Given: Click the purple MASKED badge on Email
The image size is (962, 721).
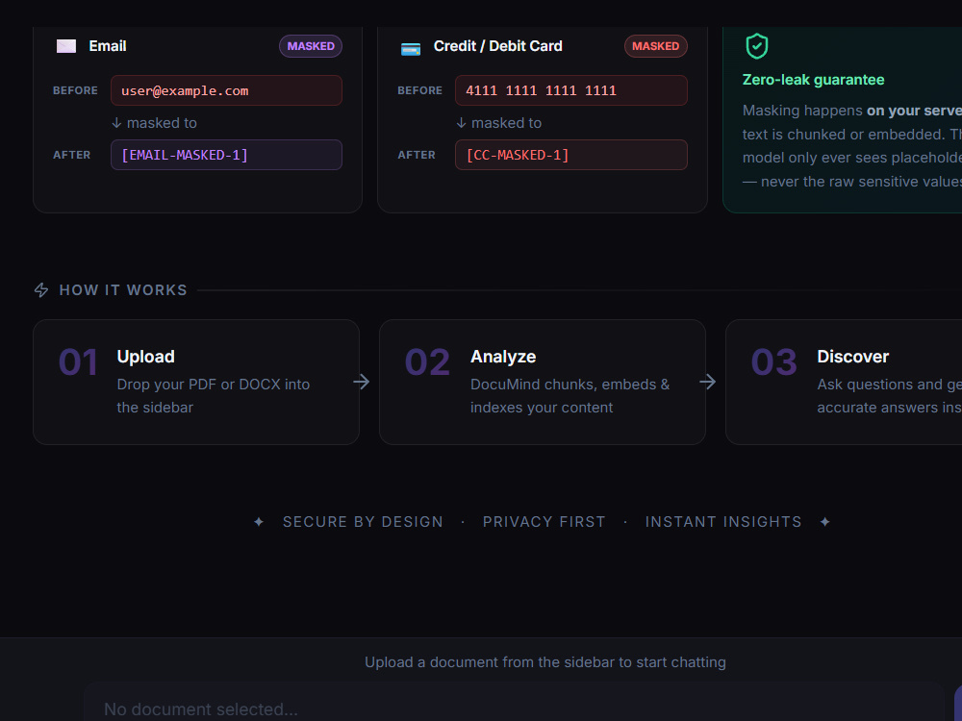Looking at the screenshot, I should (x=311, y=46).
